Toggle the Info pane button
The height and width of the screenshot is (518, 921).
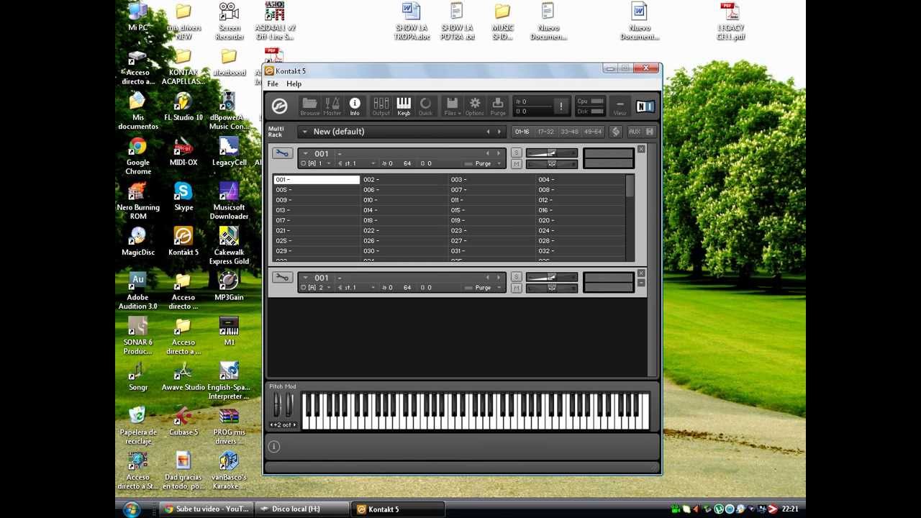(355, 106)
